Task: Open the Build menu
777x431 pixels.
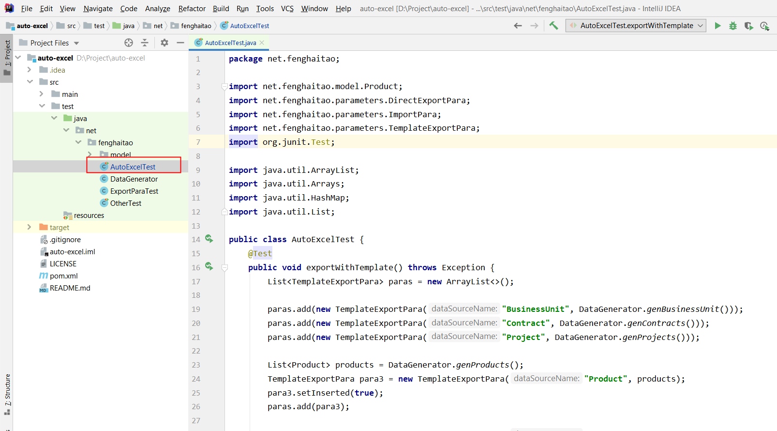Action: coord(221,8)
